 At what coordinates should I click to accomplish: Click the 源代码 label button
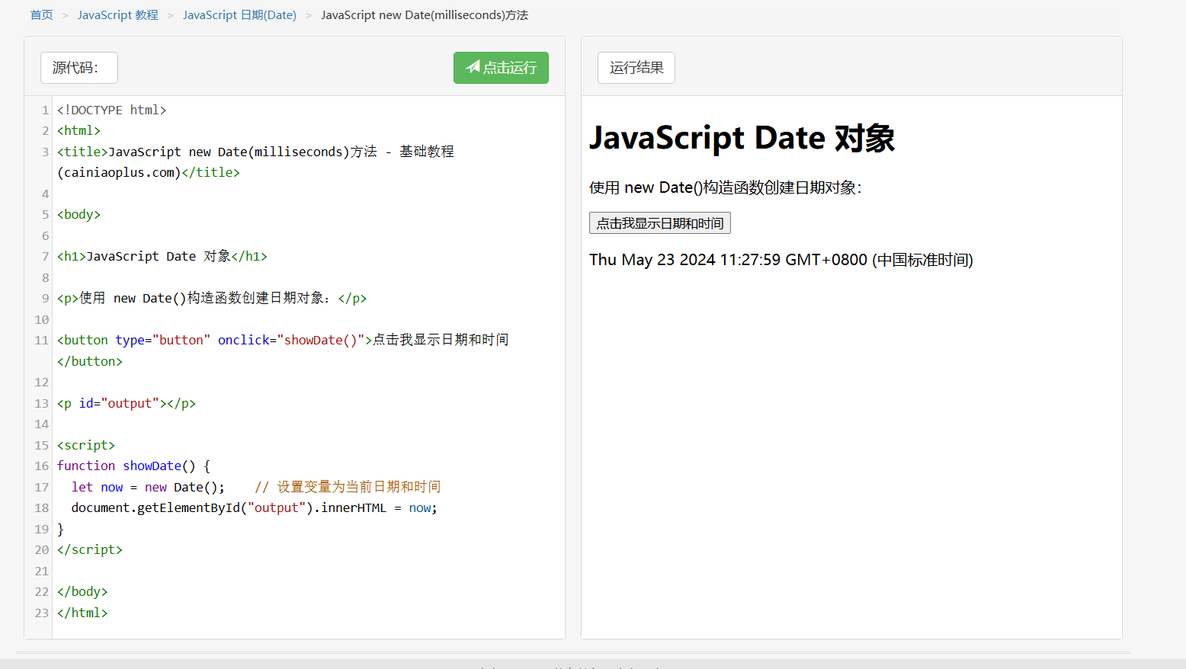79,68
